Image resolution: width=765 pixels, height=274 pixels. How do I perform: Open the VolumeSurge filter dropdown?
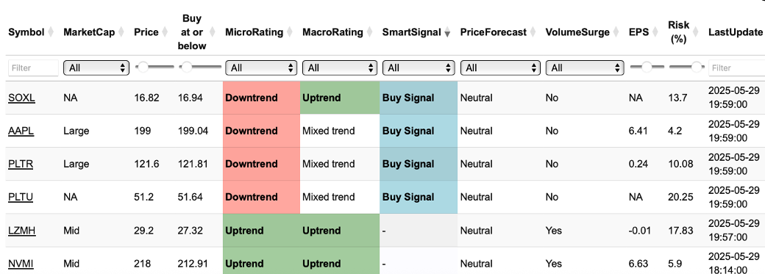[586, 68]
